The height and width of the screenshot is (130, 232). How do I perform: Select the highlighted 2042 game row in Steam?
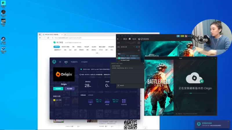click(x=128, y=58)
